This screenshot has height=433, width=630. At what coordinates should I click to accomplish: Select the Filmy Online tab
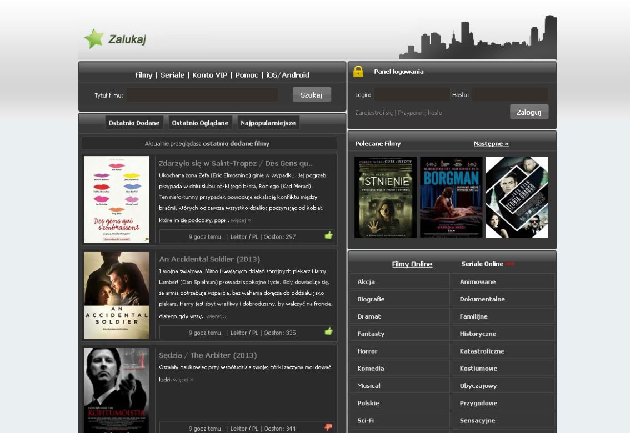tap(412, 264)
